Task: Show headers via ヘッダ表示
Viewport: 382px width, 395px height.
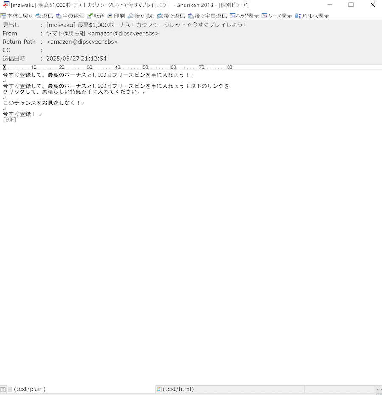Action: click(x=244, y=16)
